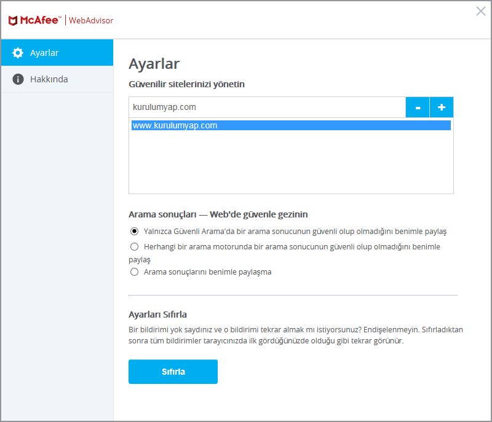The width and height of the screenshot is (492, 422).
Task: Click the Güvenilir sitelerinizi yönetin heading
Action: [186, 84]
